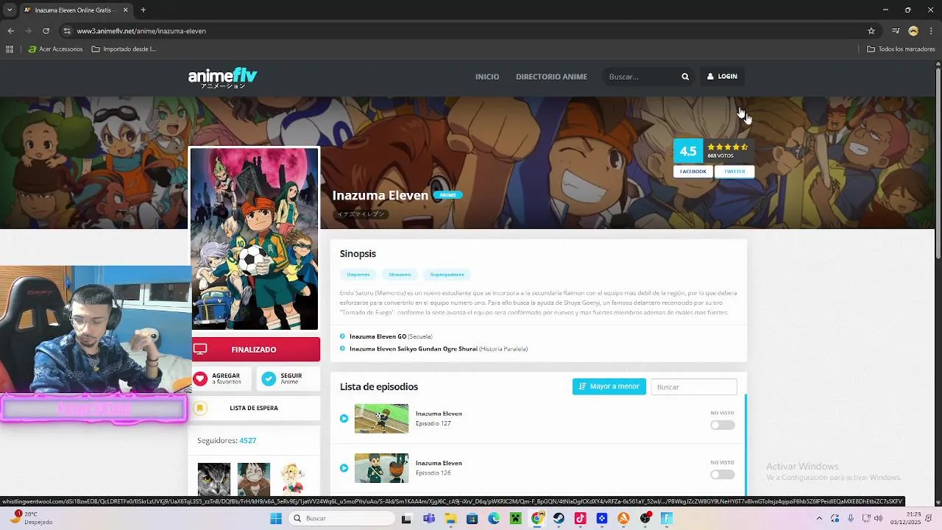Open the TikTok app from the taskbar

point(580,518)
